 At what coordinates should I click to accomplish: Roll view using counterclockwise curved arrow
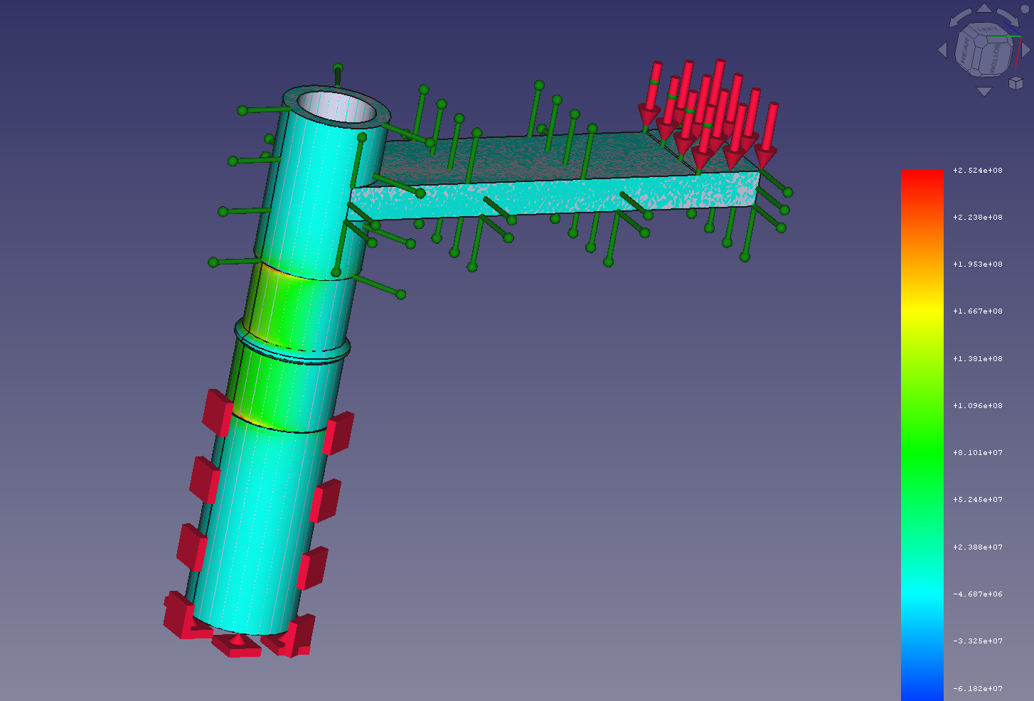[959, 18]
